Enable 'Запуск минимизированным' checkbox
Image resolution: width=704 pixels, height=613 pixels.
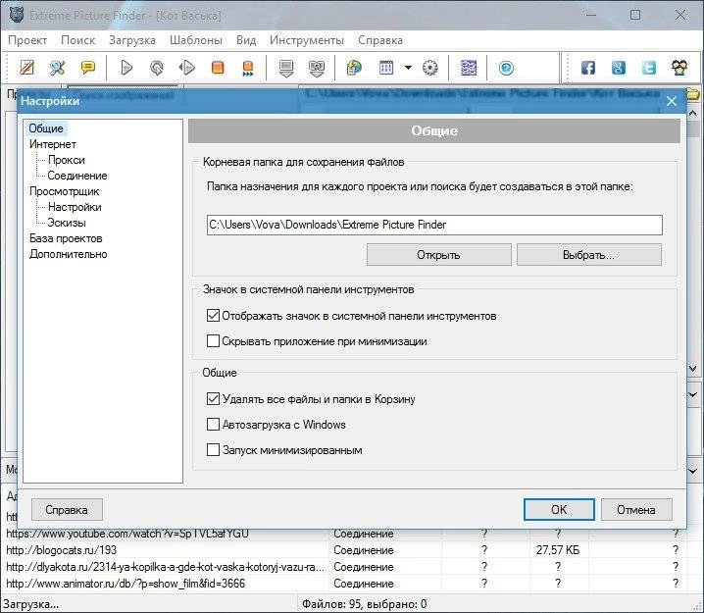[213, 450]
